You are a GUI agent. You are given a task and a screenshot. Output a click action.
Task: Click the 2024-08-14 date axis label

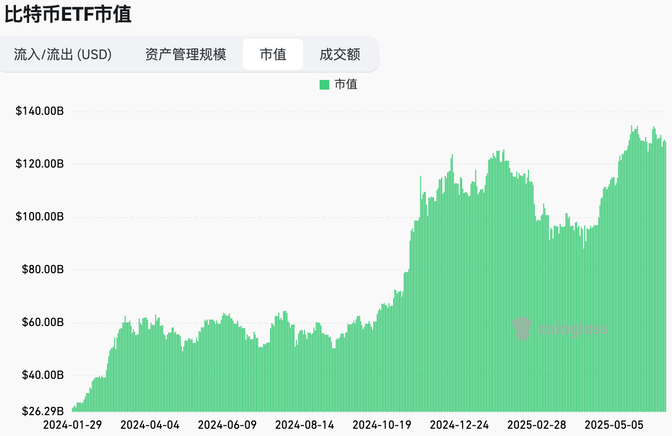pyautogui.click(x=304, y=425)
